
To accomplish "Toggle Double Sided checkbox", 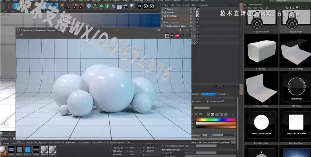I will pos(223,101).
